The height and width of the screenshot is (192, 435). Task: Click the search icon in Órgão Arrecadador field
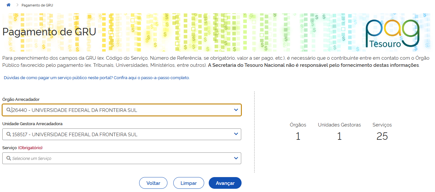pos(8,110)
